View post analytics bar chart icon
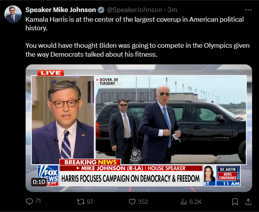This screenshot has height=212, width=259. click(183, 202)
